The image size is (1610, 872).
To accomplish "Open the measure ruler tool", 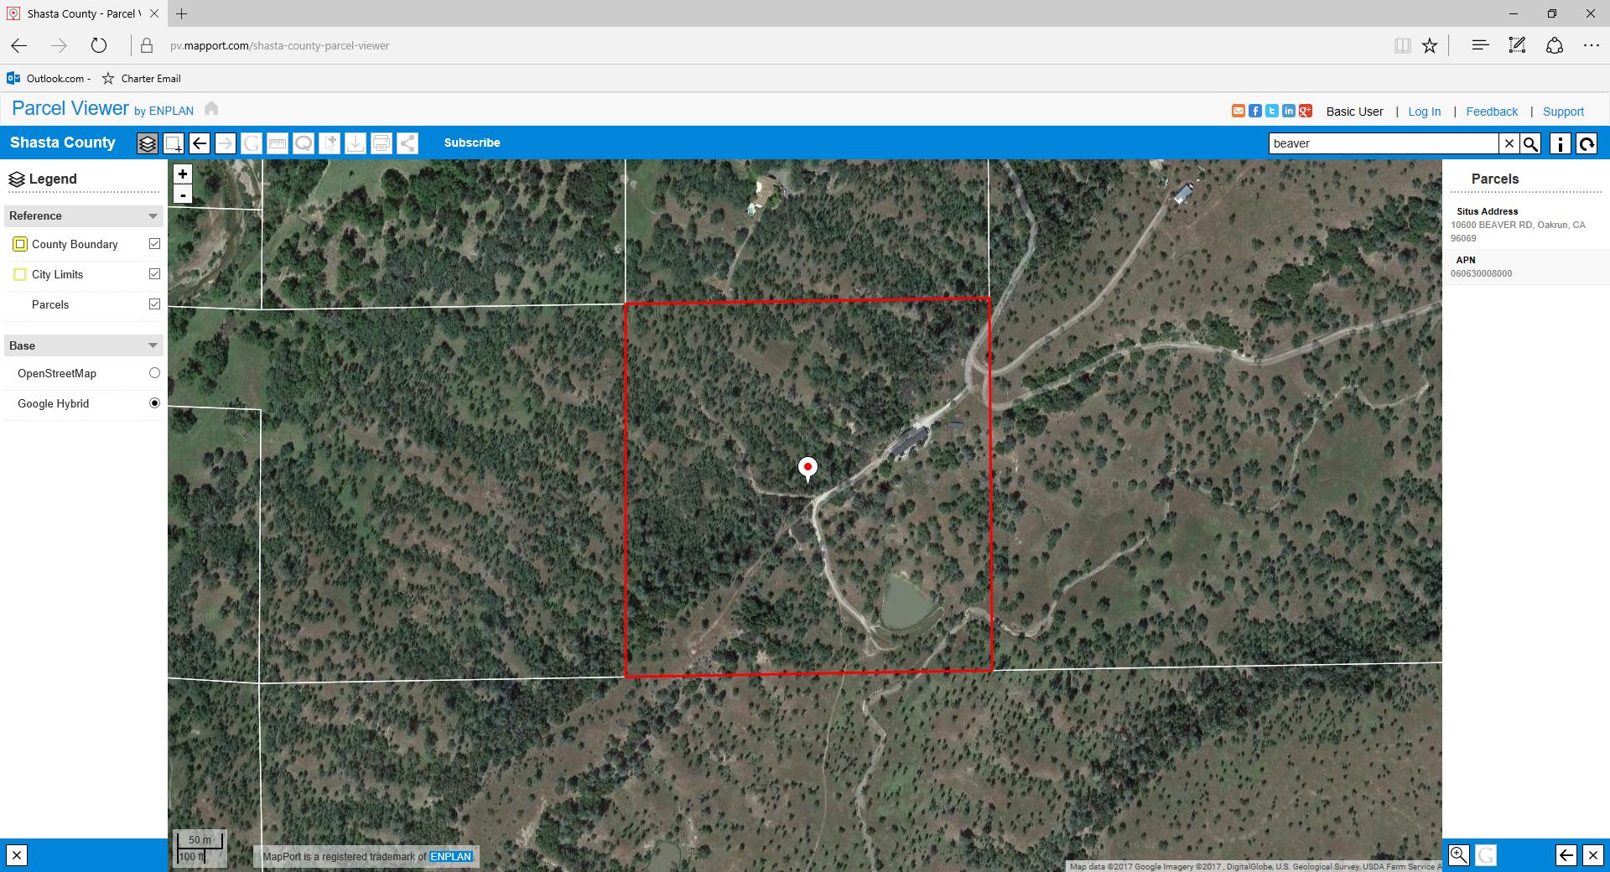I will pyautogui.click(x=278, y=143).
